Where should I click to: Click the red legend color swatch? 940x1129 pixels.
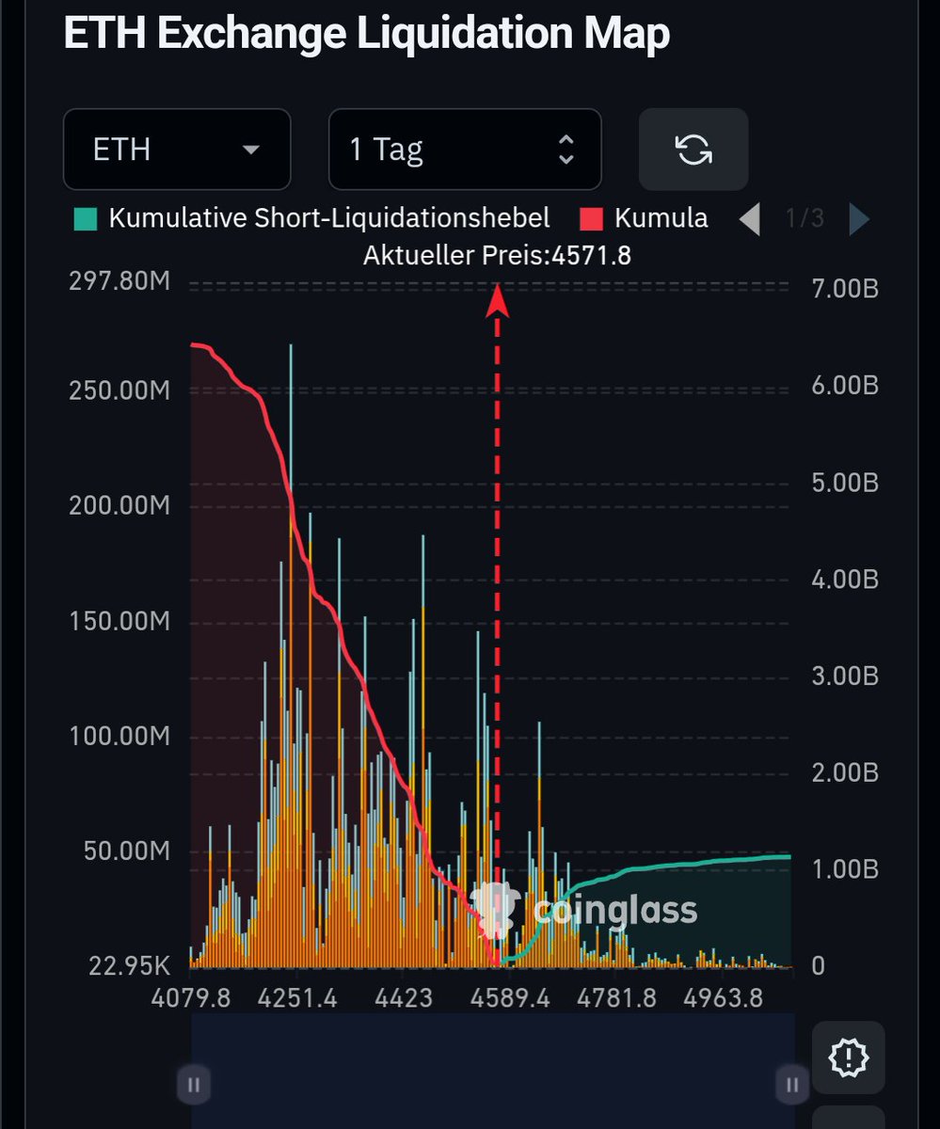(591, 219)
